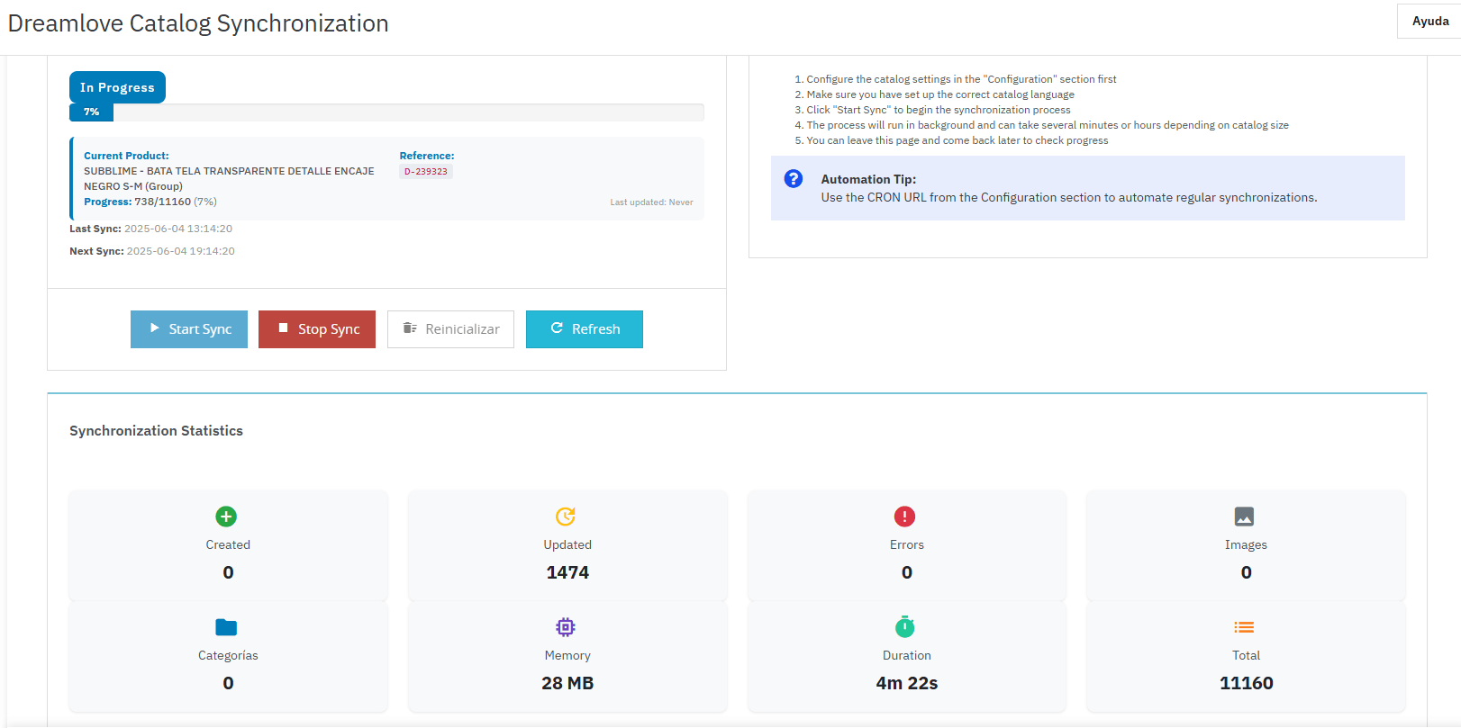Image resolution: width=1461 pixels, height=728 pixels.
Task: Click the Reinicializar button
Action: click(x=450, y=329)
